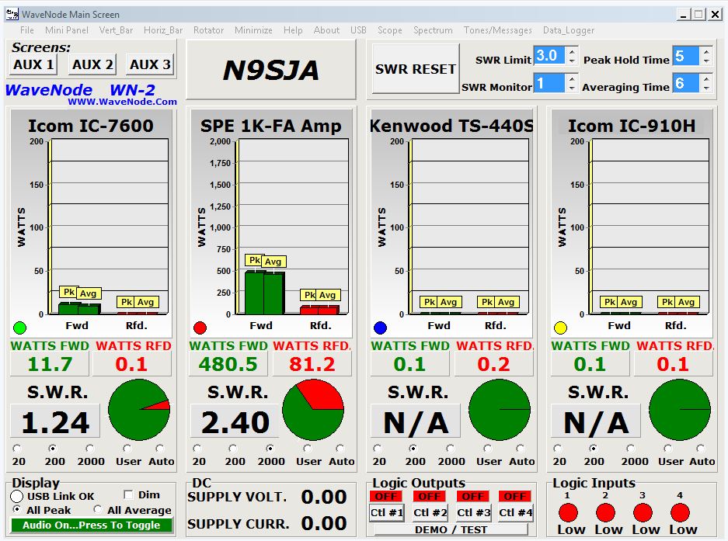Click the green indicator under Icom IC-7600
The height and width of the screenshot is (541, 728).
pos(20,328)
